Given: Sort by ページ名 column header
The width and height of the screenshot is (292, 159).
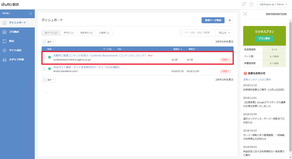Looking at the screenshot, I should (108, 49).
